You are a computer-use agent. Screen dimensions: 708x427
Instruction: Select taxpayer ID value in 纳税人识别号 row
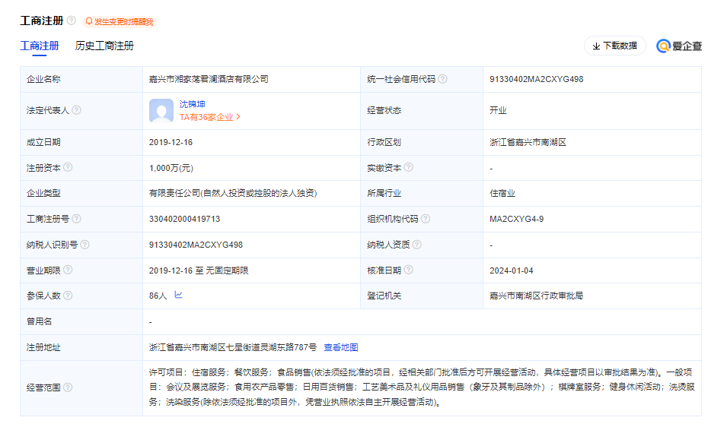[196, 245]
